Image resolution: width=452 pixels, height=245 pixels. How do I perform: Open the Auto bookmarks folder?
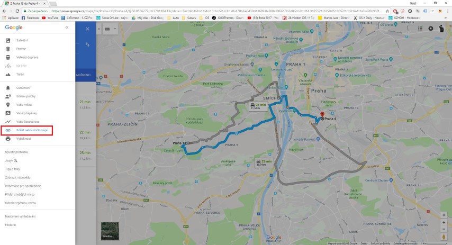(173, 18)
